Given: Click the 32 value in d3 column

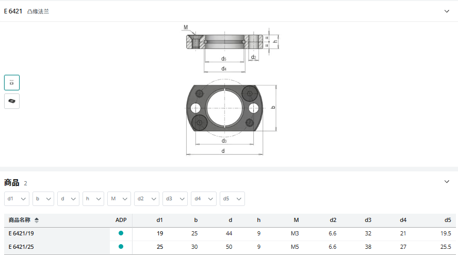Looking at the screenshot, I should coord(368,233).
